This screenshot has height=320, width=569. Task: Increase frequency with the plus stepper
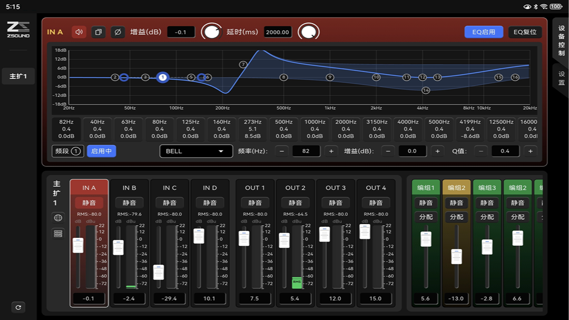tap(331, 151)
